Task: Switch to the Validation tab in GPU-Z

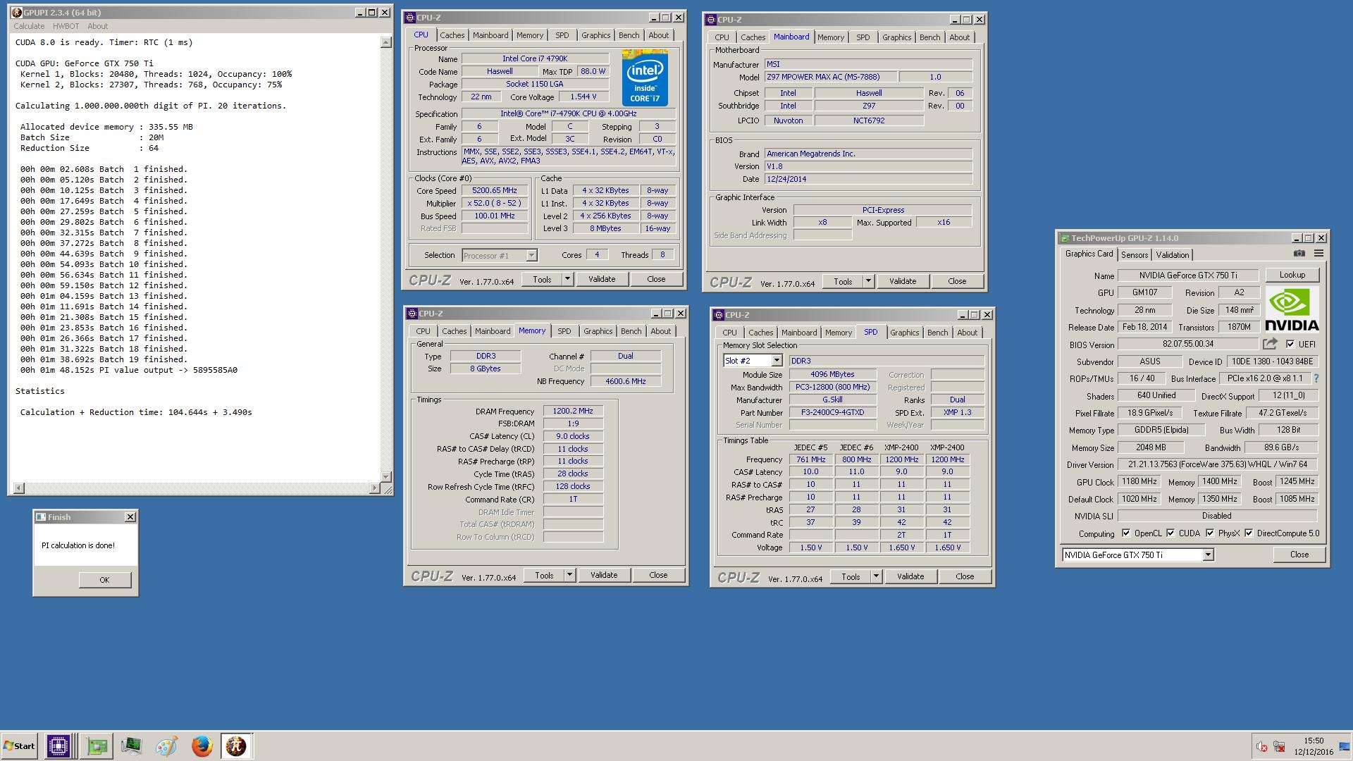Action: pos(1173,255)
